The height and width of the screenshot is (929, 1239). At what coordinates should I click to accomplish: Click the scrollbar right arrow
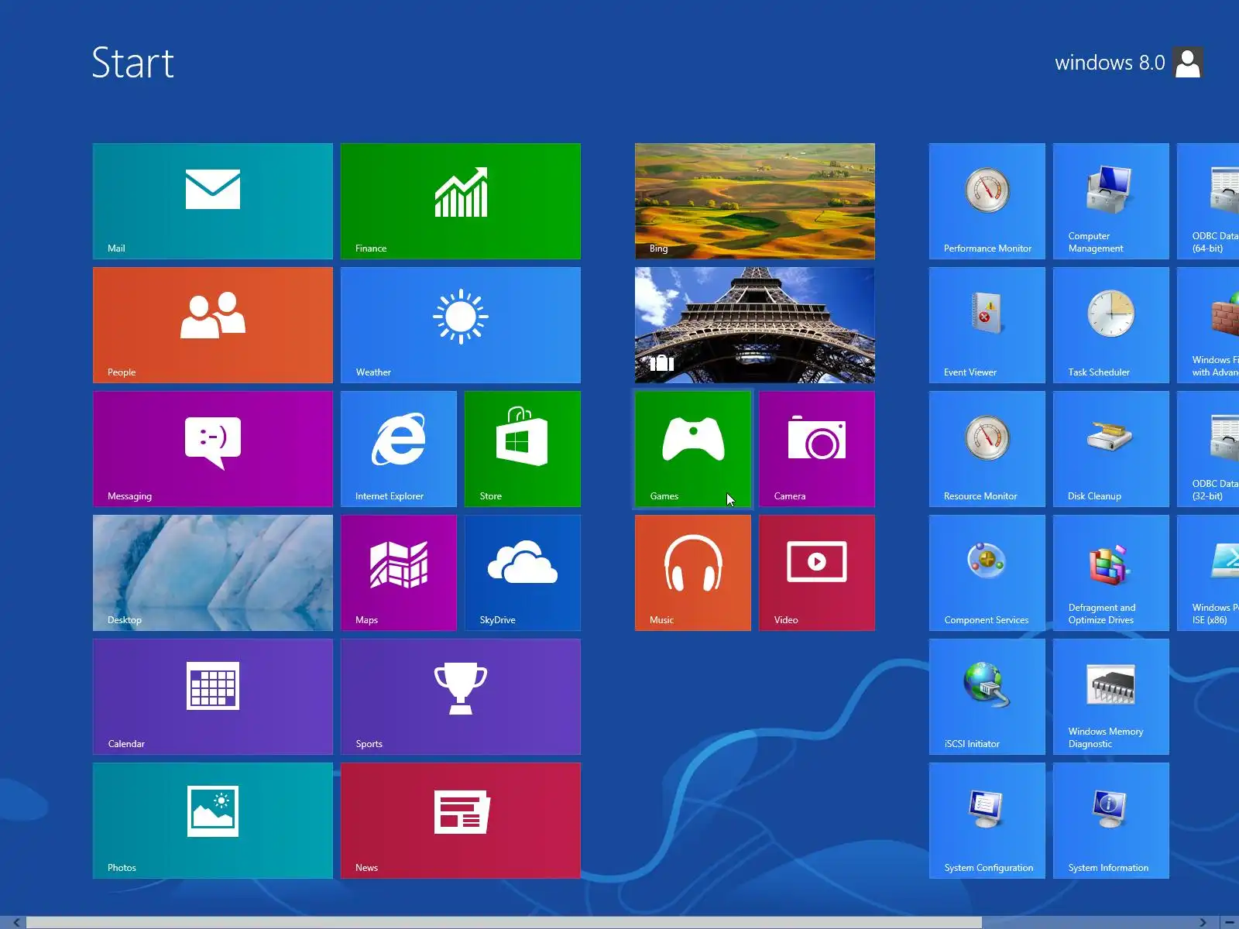tap(1203, 922)
